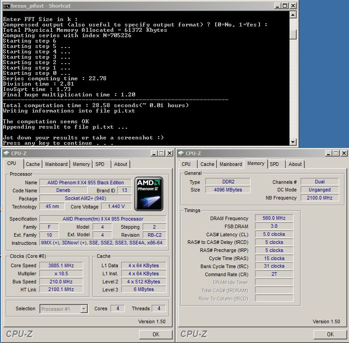Click the Channels # value Dual
349x343 pixels.
pos(319,182)
